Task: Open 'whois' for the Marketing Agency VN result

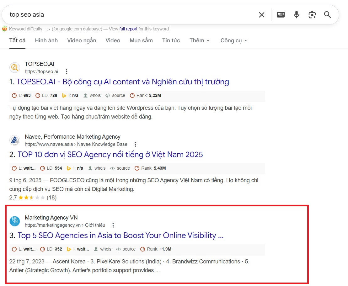Action: [103, 249]
